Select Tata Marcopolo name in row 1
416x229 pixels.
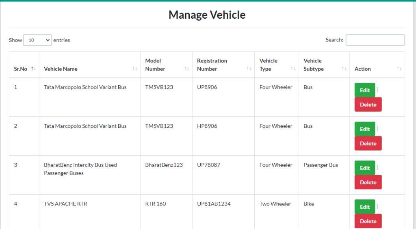(85, 87)
